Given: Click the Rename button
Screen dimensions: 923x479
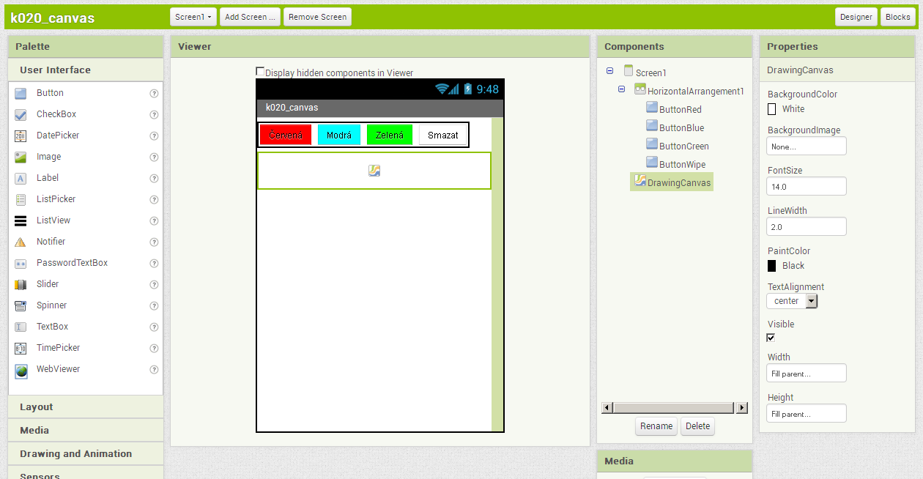Looking at the screenshot, I should (x=656, y=426).
